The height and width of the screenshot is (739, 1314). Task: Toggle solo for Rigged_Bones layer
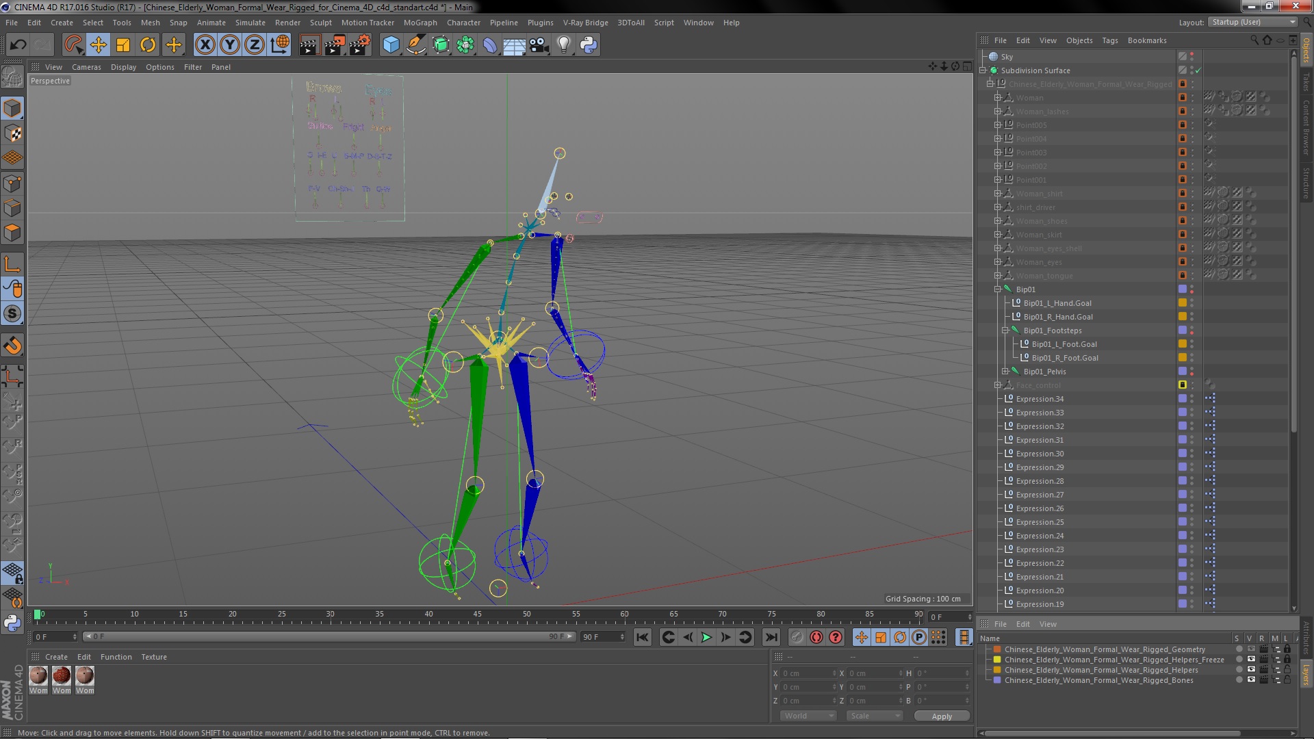pyautogui.click(x=1239, y=680)
